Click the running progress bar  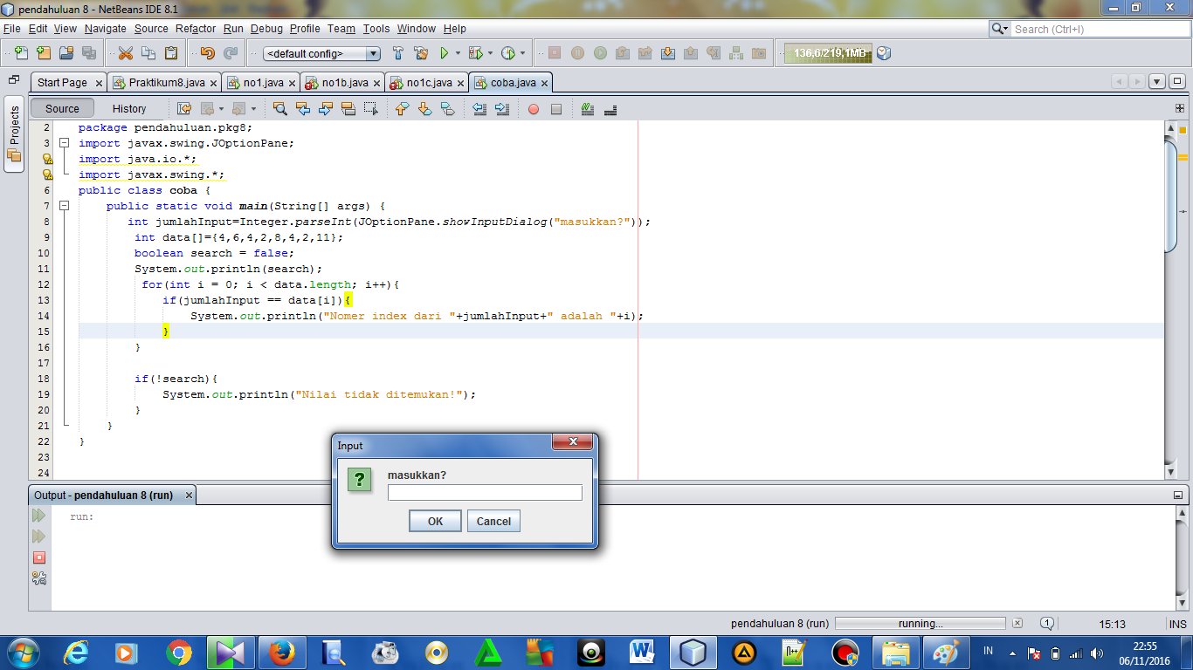point(921,624)
